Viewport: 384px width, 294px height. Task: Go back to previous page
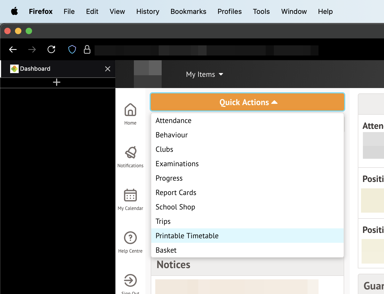[x=13, y=50]
